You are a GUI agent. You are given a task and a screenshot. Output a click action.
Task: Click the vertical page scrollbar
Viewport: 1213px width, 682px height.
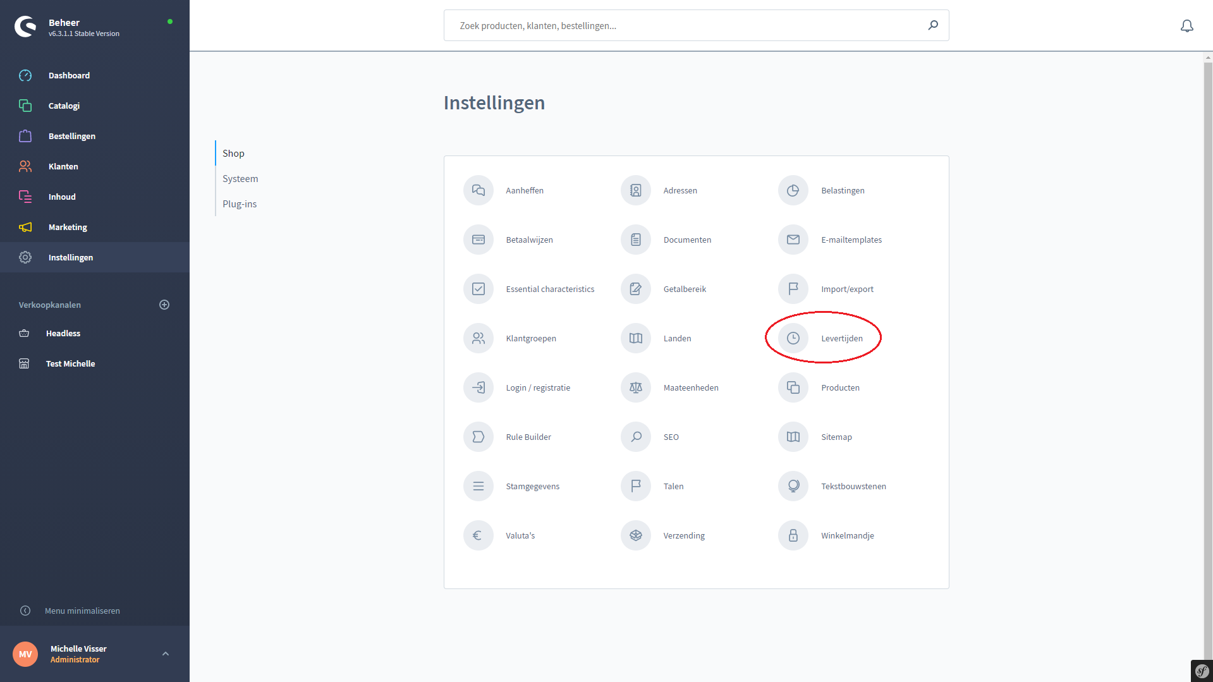[x=1207, y=316]
